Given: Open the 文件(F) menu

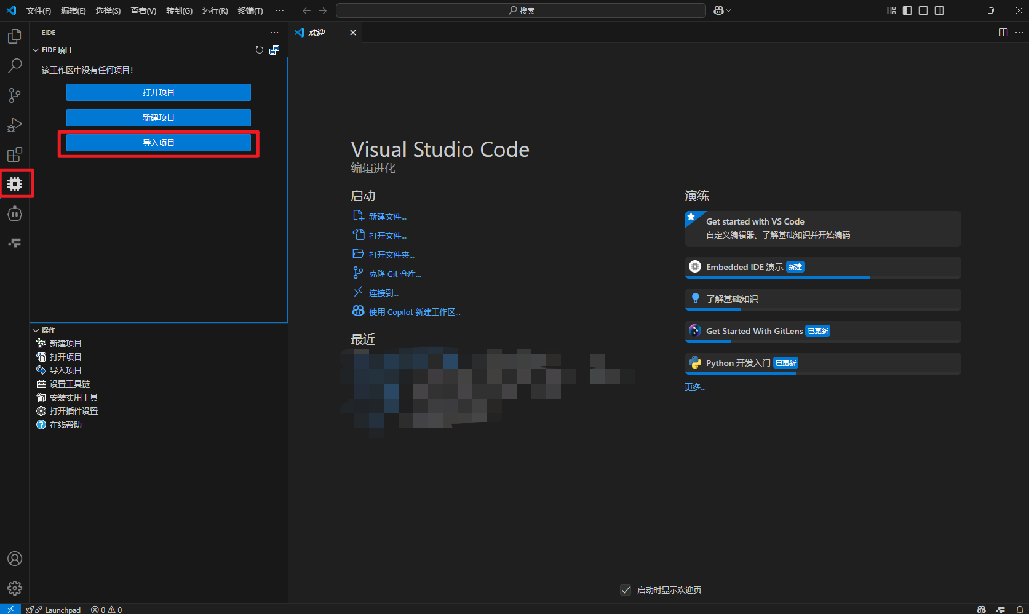Looking at the screenshot, I should (39, 10).
